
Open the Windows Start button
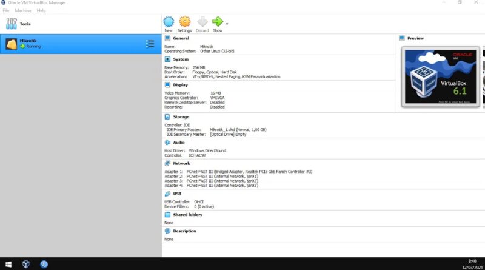click(8, 264)
